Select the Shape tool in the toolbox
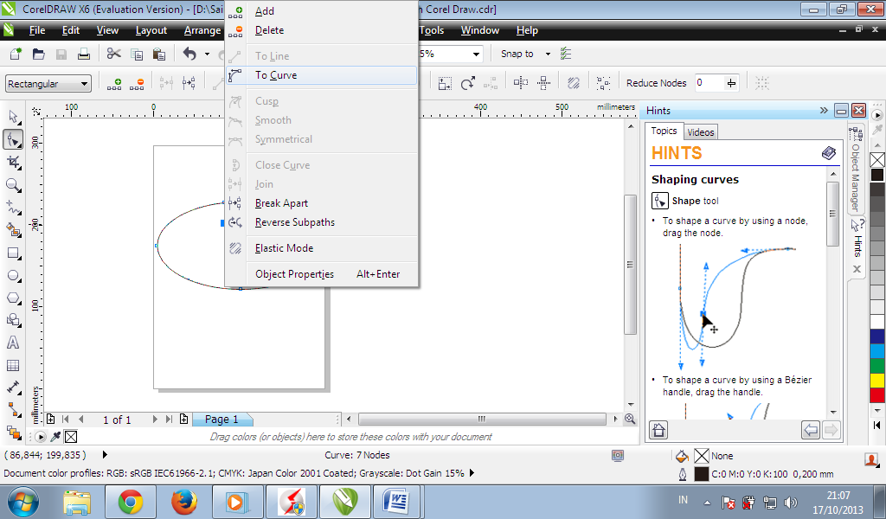 tap(14, 139)
